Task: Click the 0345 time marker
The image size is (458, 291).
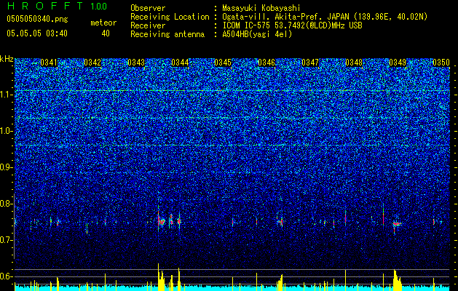Action: point(223,63)
